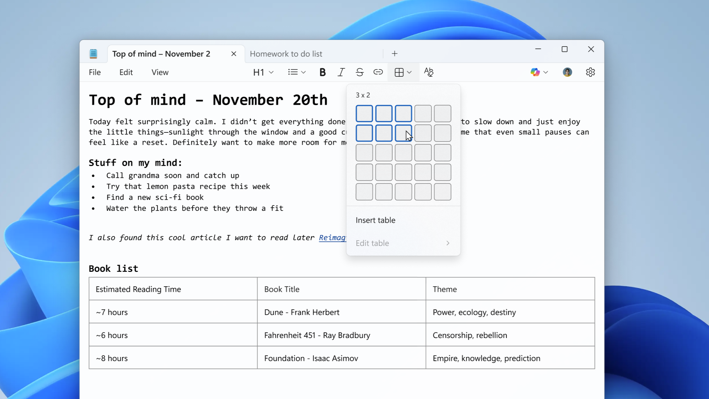Open a new tab with the plus icon
Screen dimensions: 709x399
[394, 53]
